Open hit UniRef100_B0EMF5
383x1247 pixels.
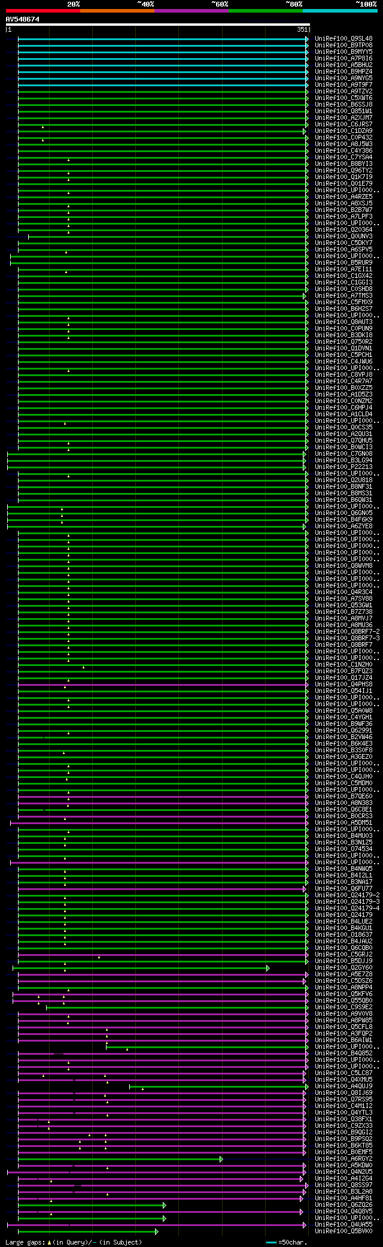click(x=344, y=1152)
